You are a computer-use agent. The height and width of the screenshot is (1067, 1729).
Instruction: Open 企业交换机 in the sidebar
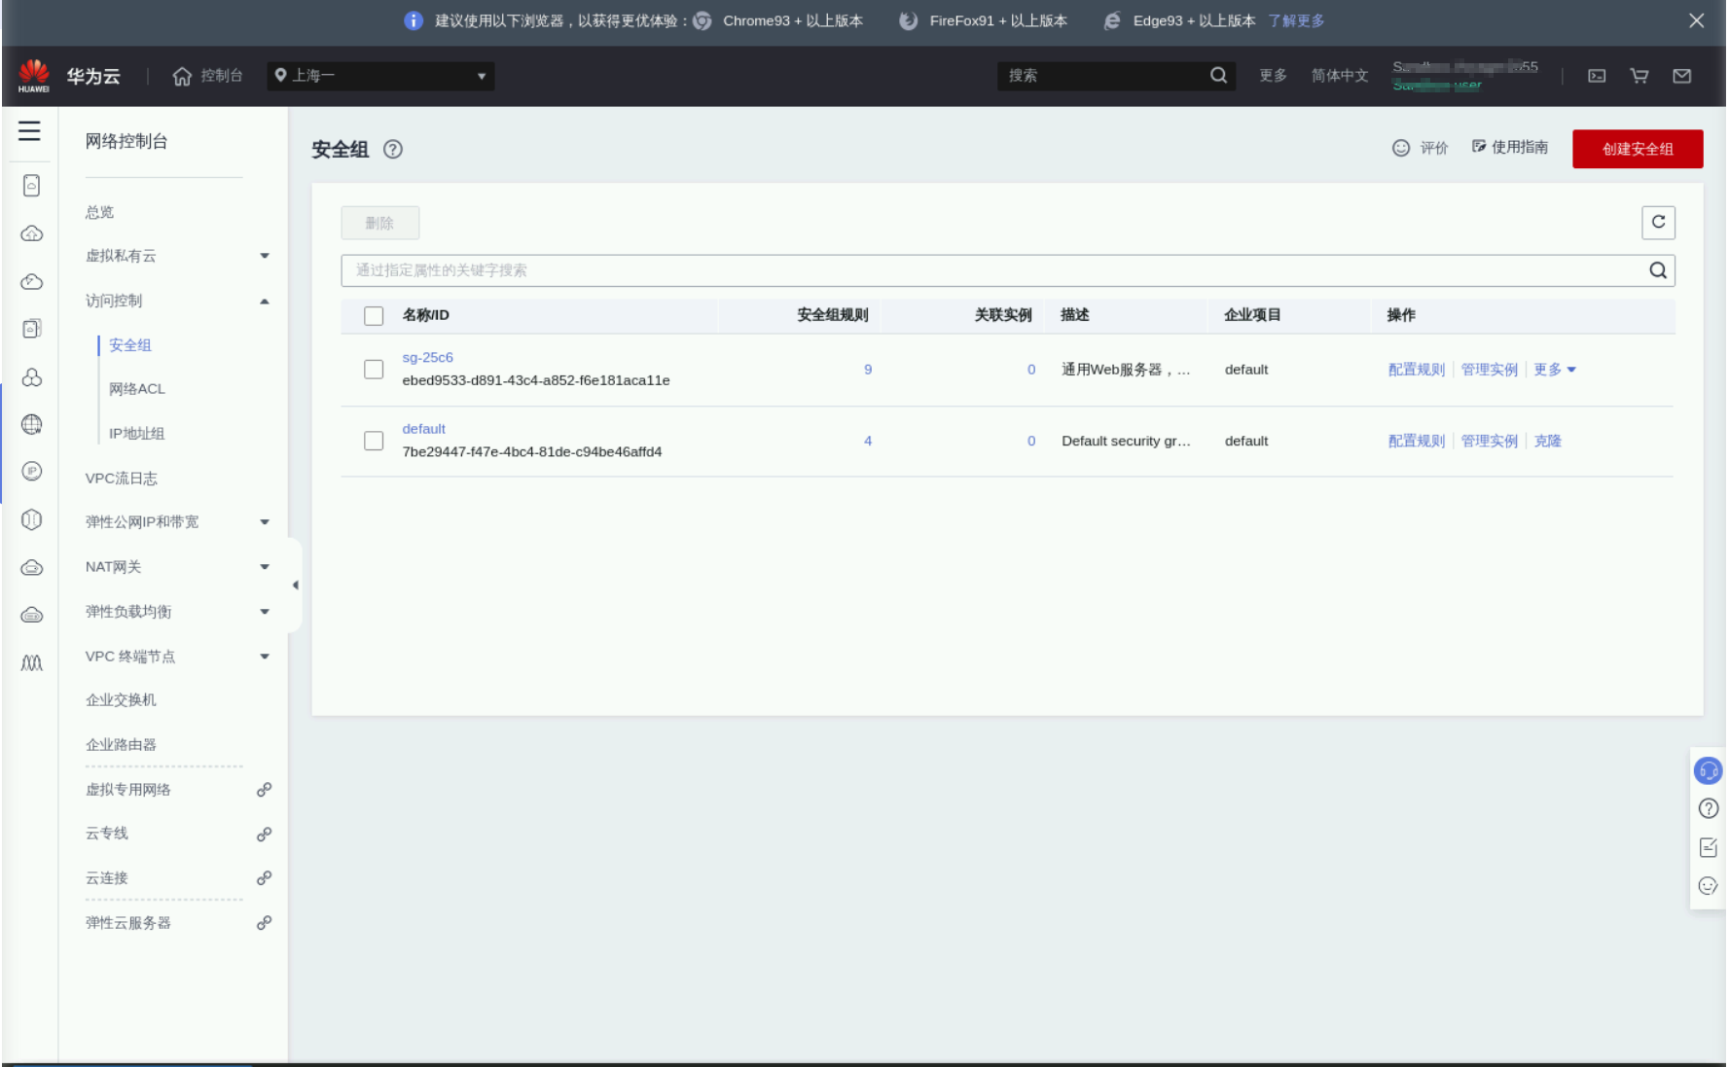(121, 700)
